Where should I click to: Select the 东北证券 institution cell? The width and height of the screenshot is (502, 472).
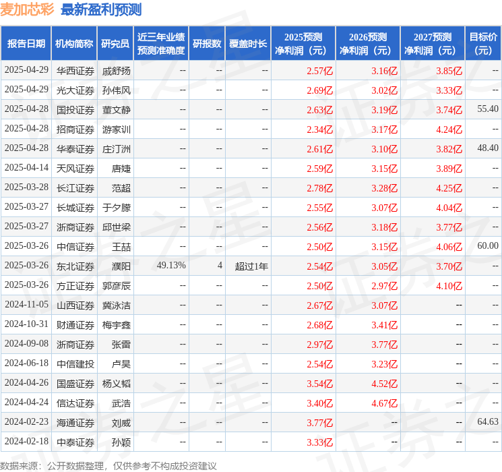(x=75, y=266)
